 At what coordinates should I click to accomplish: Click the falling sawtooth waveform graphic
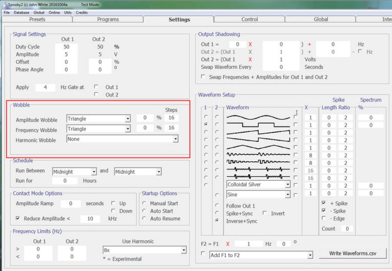click(x=259, y=140)
